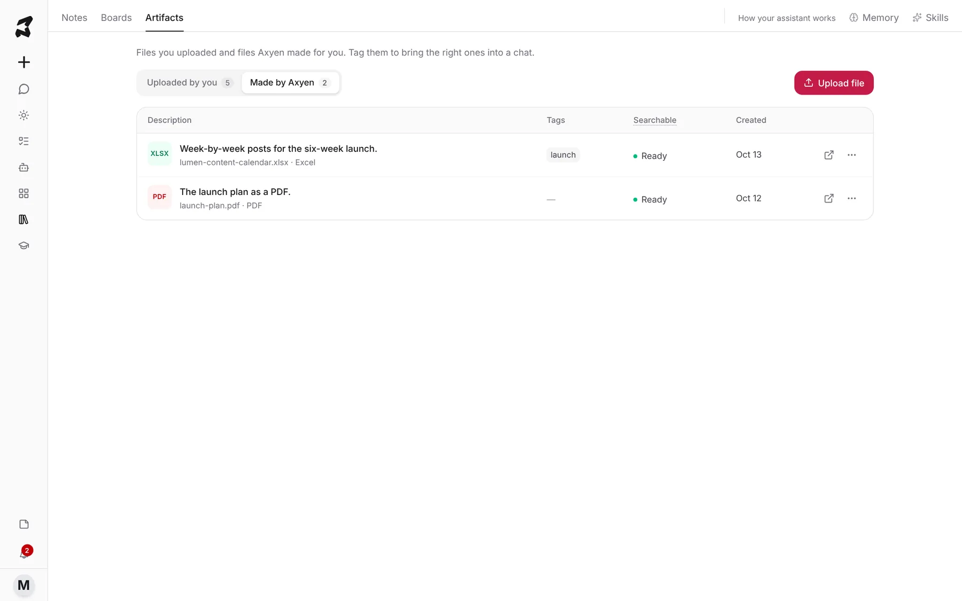
Task: Open the grid apps icon
Action: click(24, 193)
